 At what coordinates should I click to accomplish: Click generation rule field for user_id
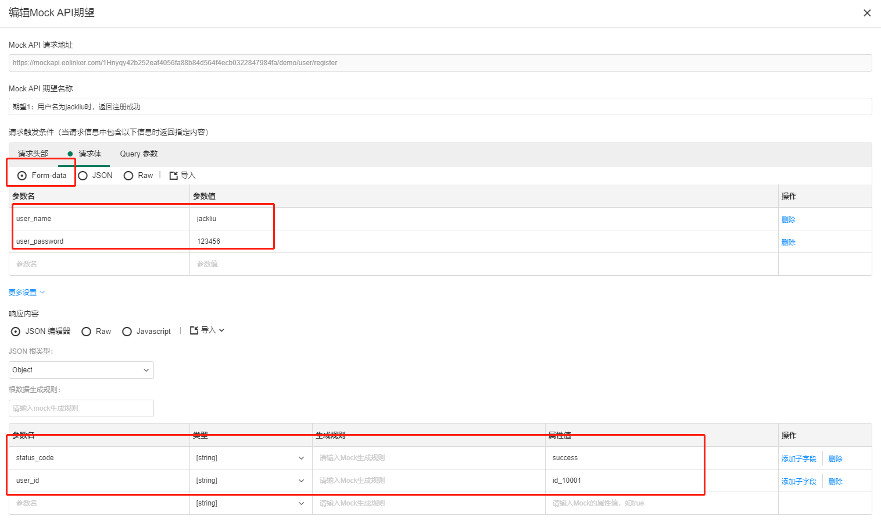(429, 481)
